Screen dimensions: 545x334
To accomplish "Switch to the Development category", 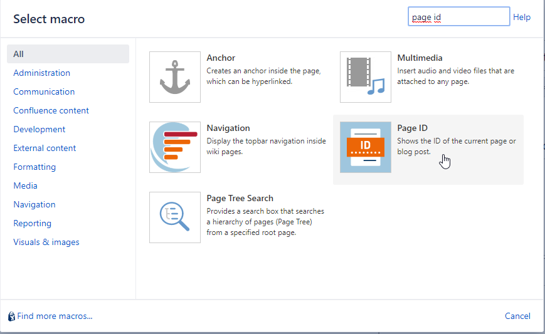I will pos(39,129).
